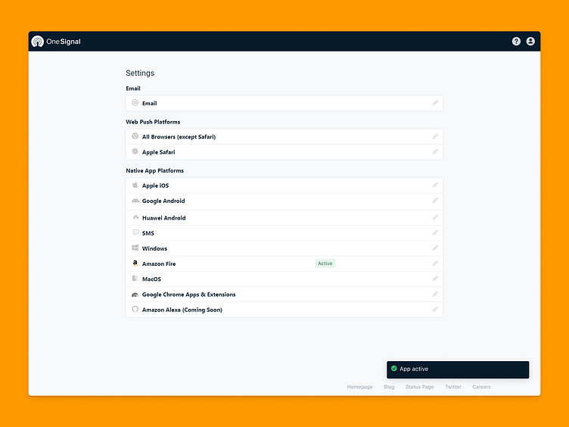This screenshot has height=427, width=569.
Task: Click the MacOS edit pencil icon
Action: point(435,279)
